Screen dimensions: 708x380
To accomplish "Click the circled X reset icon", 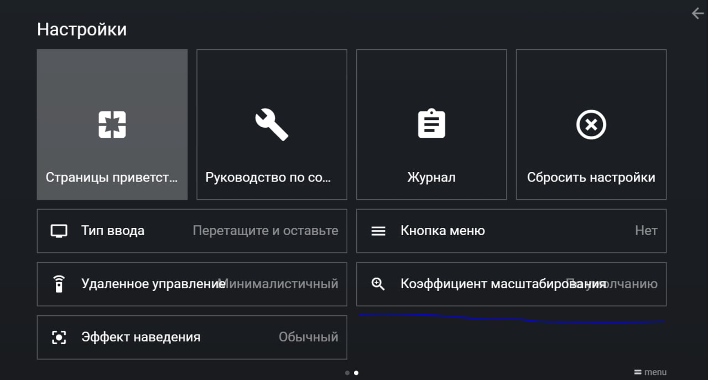I will [x=591, y=124].
